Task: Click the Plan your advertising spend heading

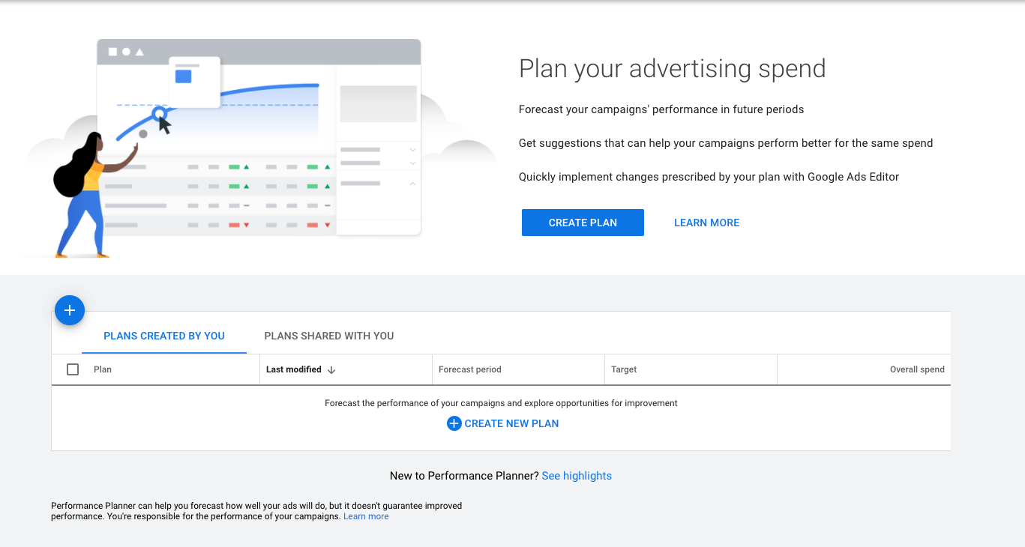Action: 673,68
